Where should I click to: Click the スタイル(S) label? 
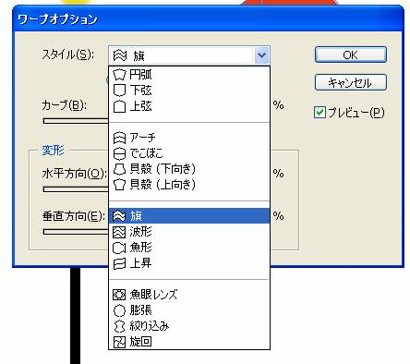tap(68, 55)
